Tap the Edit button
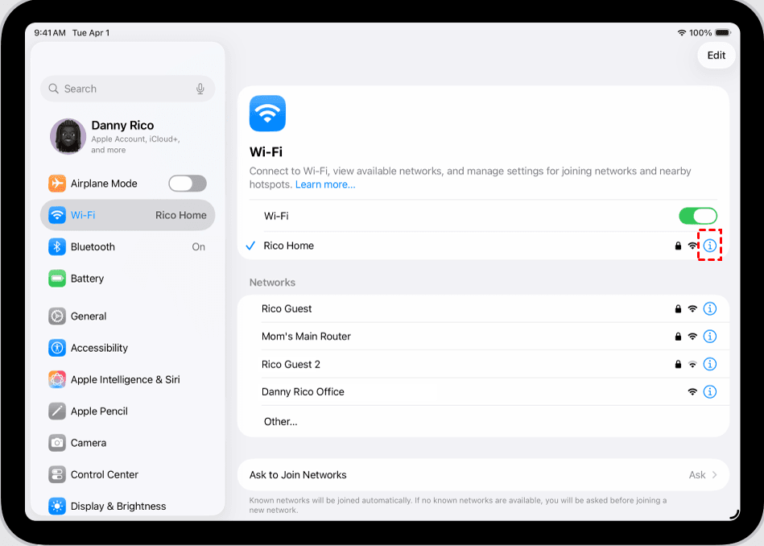The image size is (764, 546). (x=717, y=55)
